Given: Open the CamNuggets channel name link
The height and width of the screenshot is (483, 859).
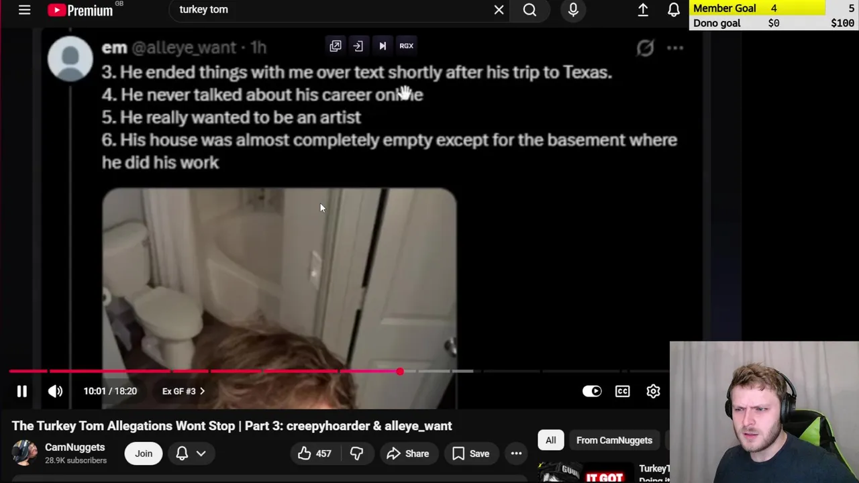Looking at the screenshot, I should (74, 447).
